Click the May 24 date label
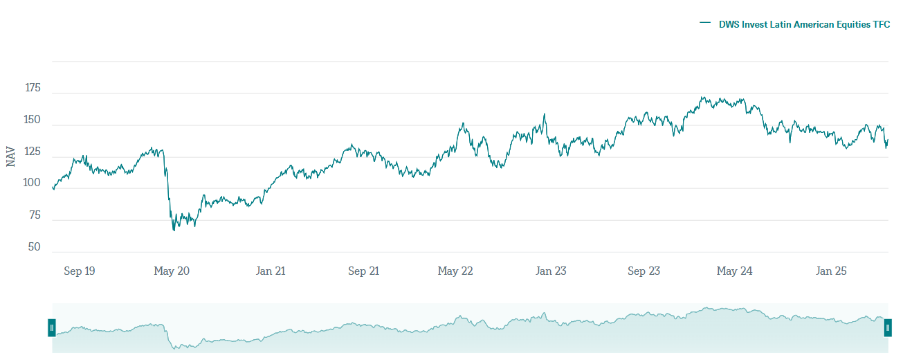Image resolution: width=912 pixels, height=362 pixels. point(735,271)
